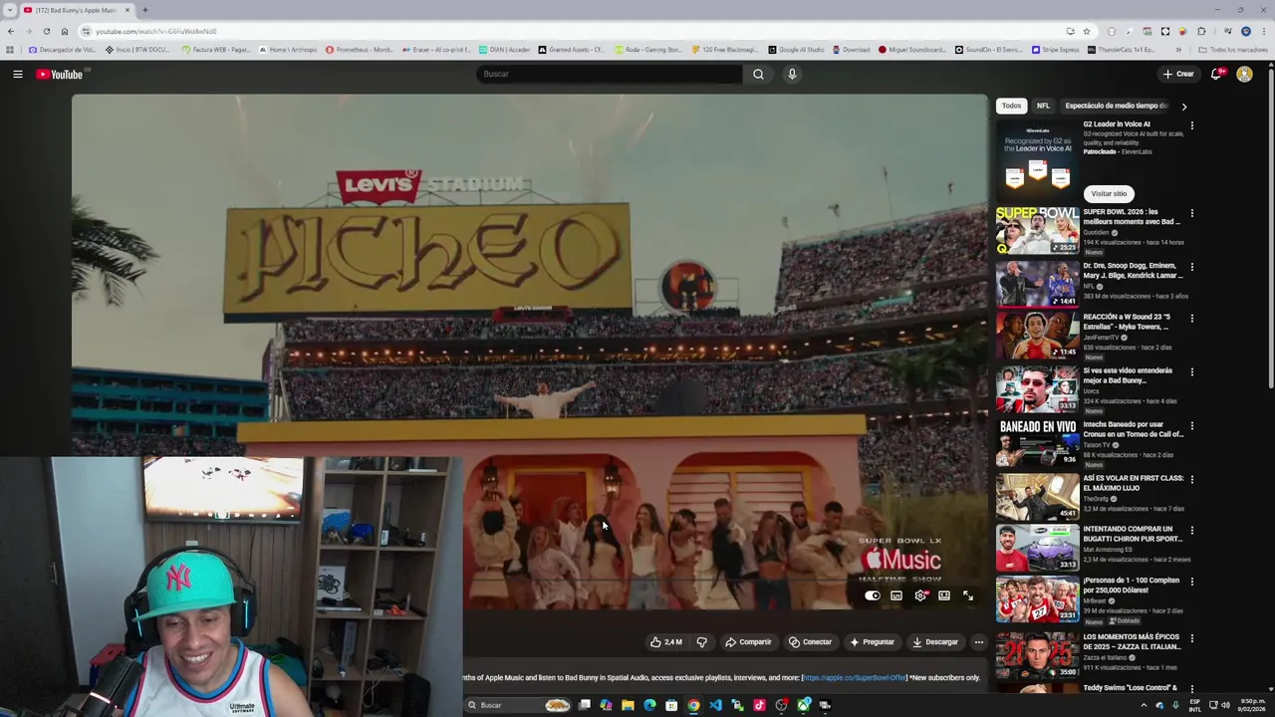Click in the YouTube Buscar field
Viewport: 1275px width, 717px height.
pos(610,74)
